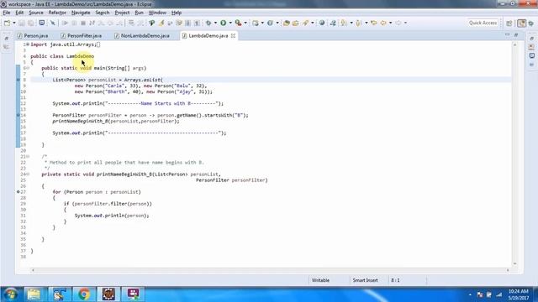Switch to the NonLambdaDemo.java tab

point(142,35)
